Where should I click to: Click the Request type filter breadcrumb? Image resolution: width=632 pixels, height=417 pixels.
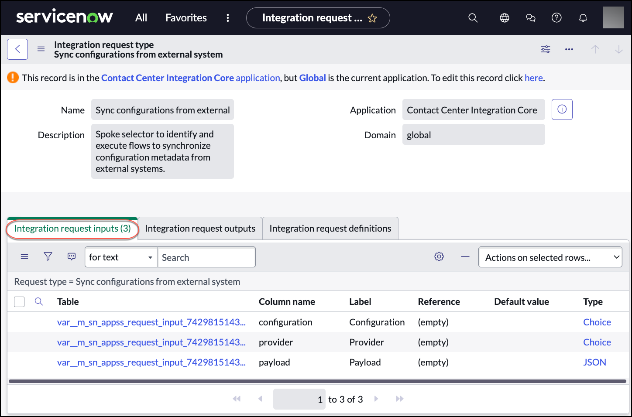[127, 281]
